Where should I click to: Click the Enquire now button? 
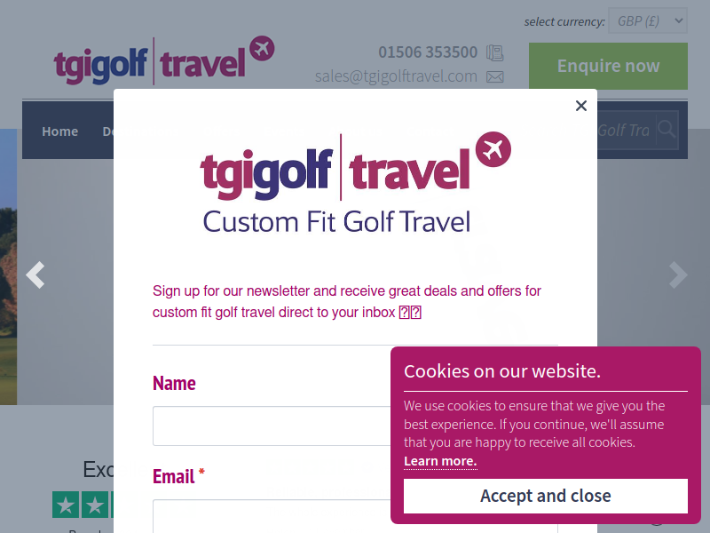608,66
